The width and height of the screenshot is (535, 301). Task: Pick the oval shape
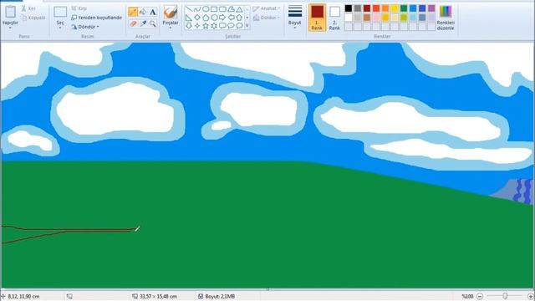tap(206, 9)
